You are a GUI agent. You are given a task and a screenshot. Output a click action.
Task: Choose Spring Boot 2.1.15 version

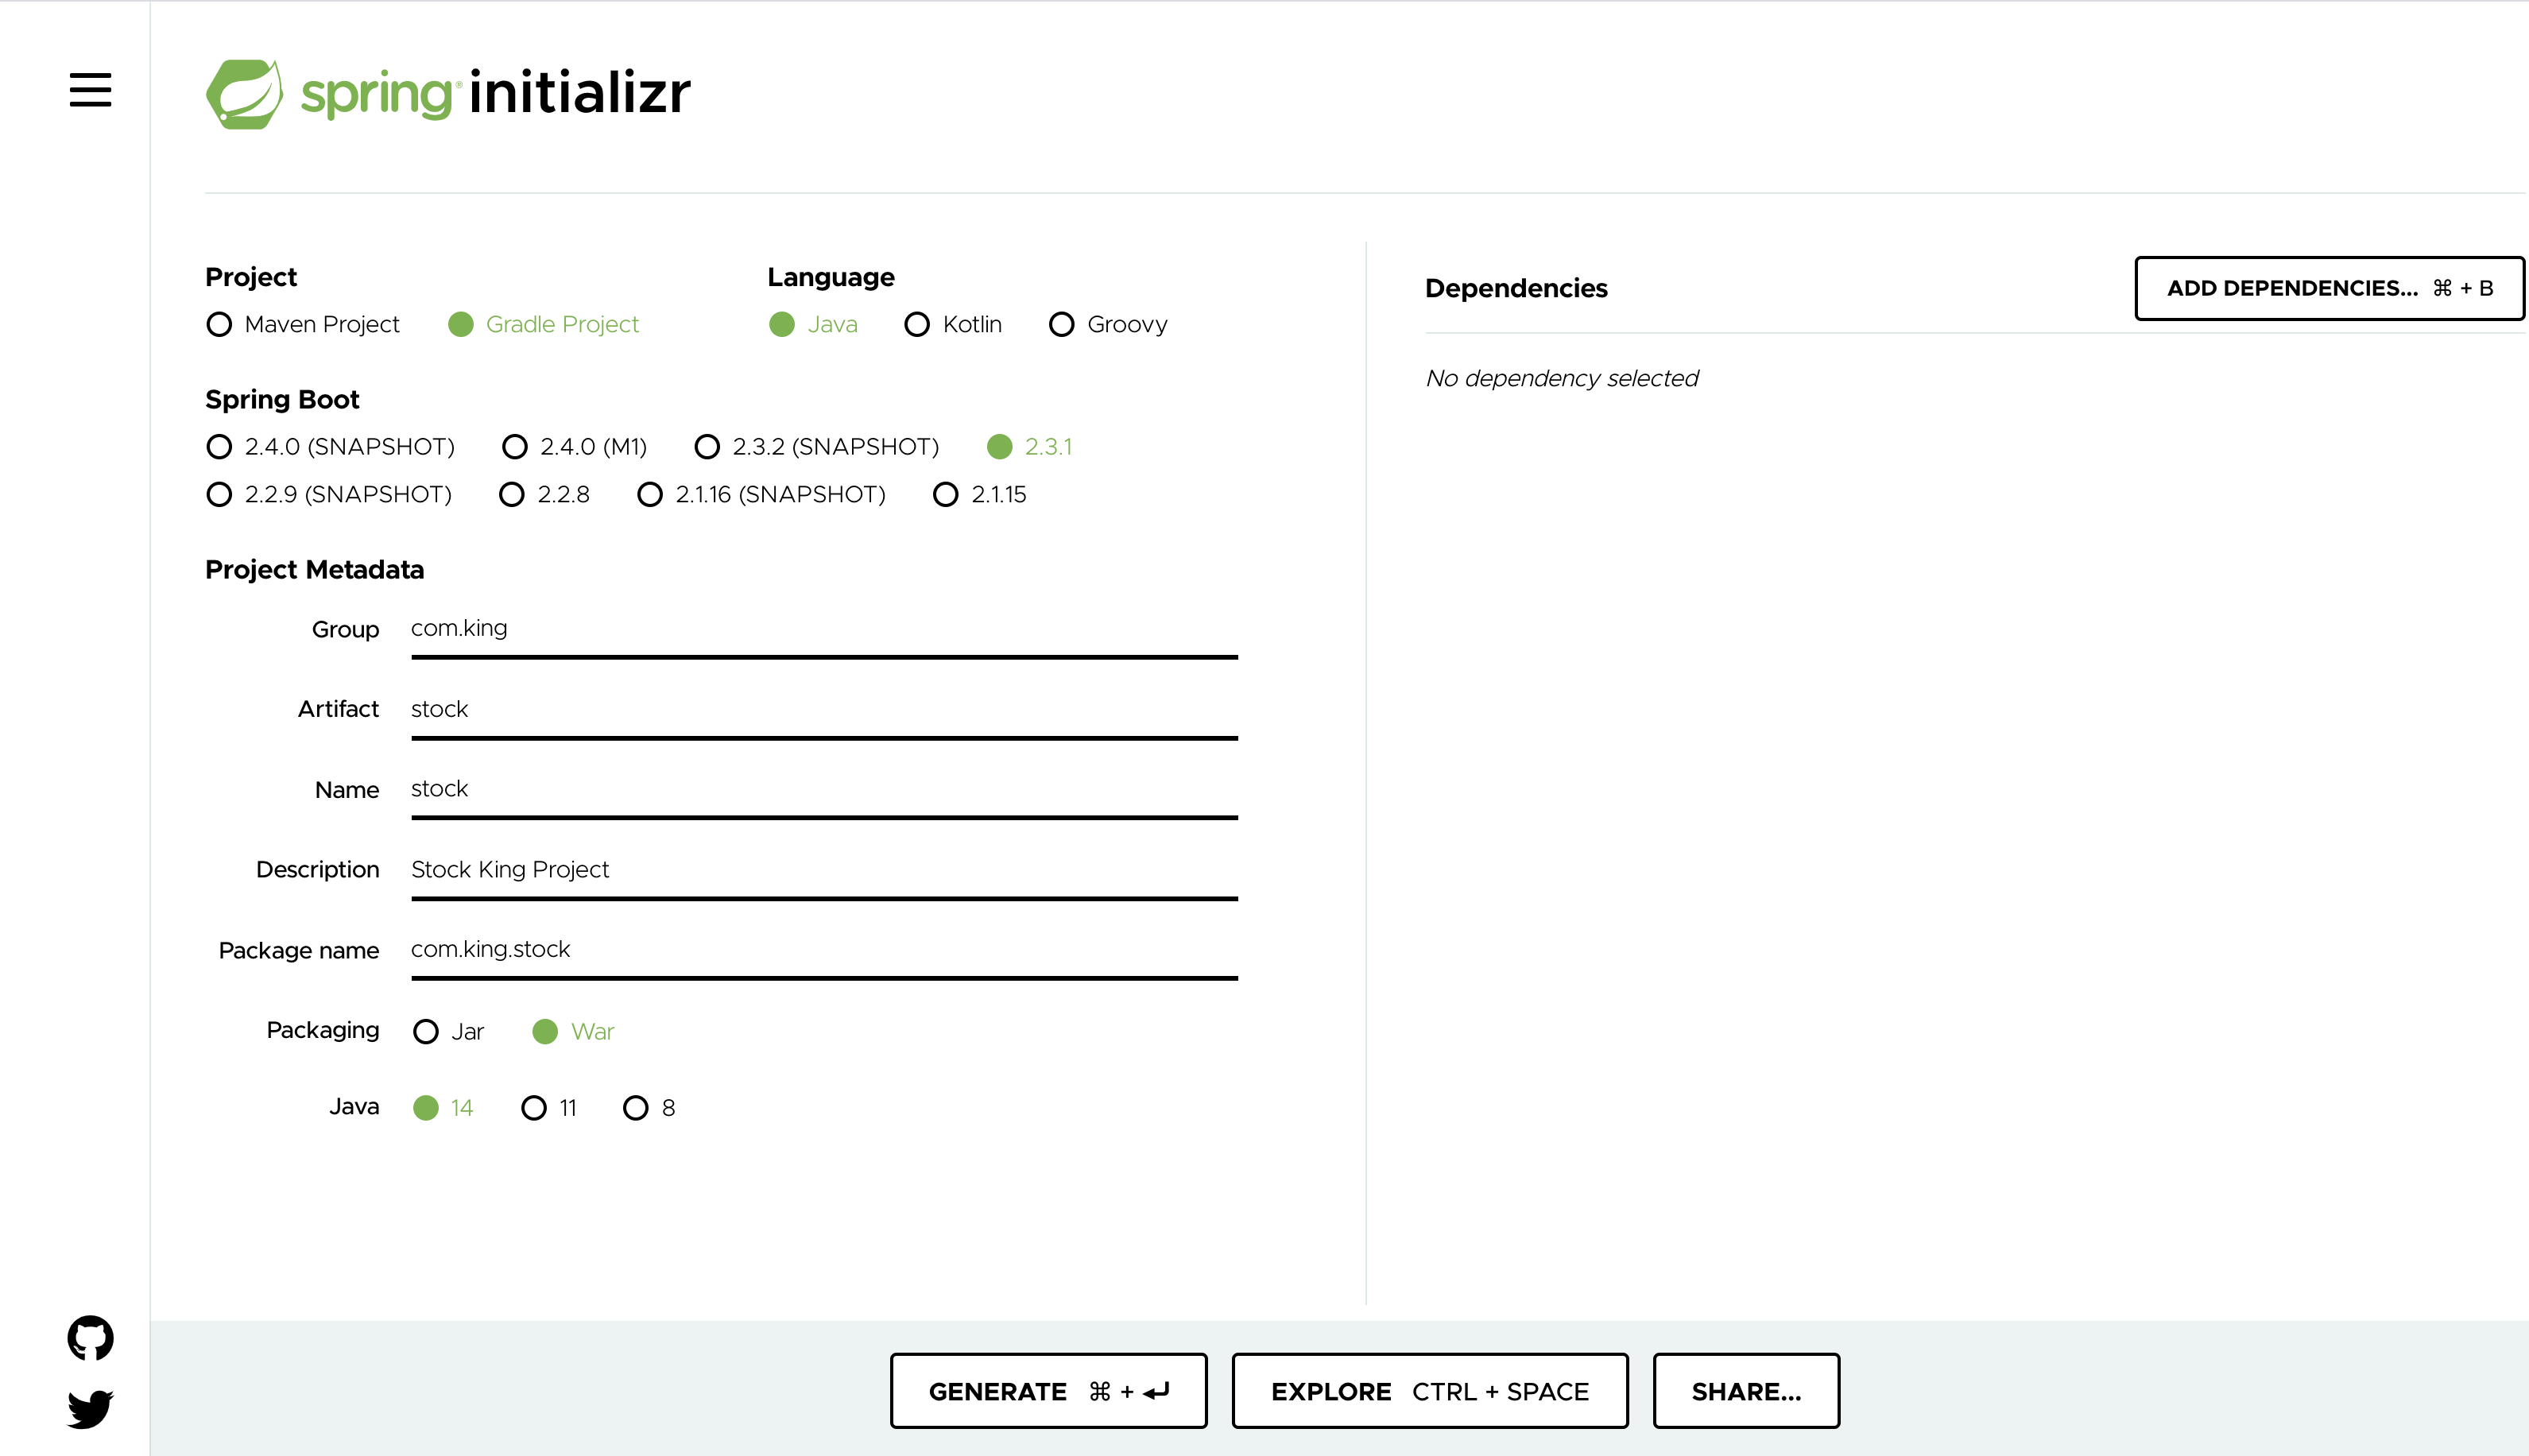(x=945, y=495)
